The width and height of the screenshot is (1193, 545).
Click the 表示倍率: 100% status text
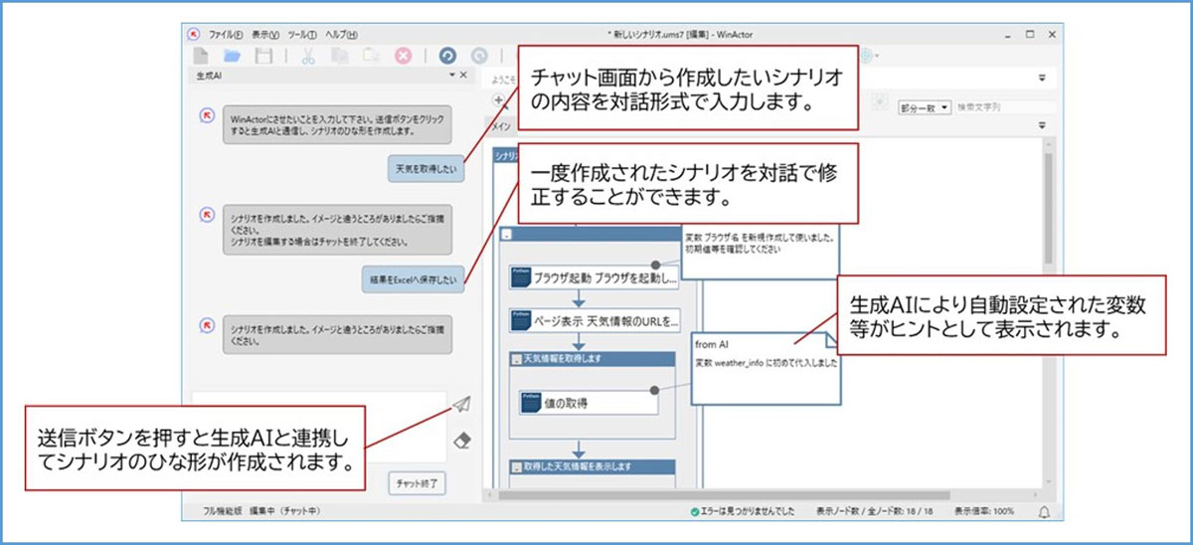point(983,511)
